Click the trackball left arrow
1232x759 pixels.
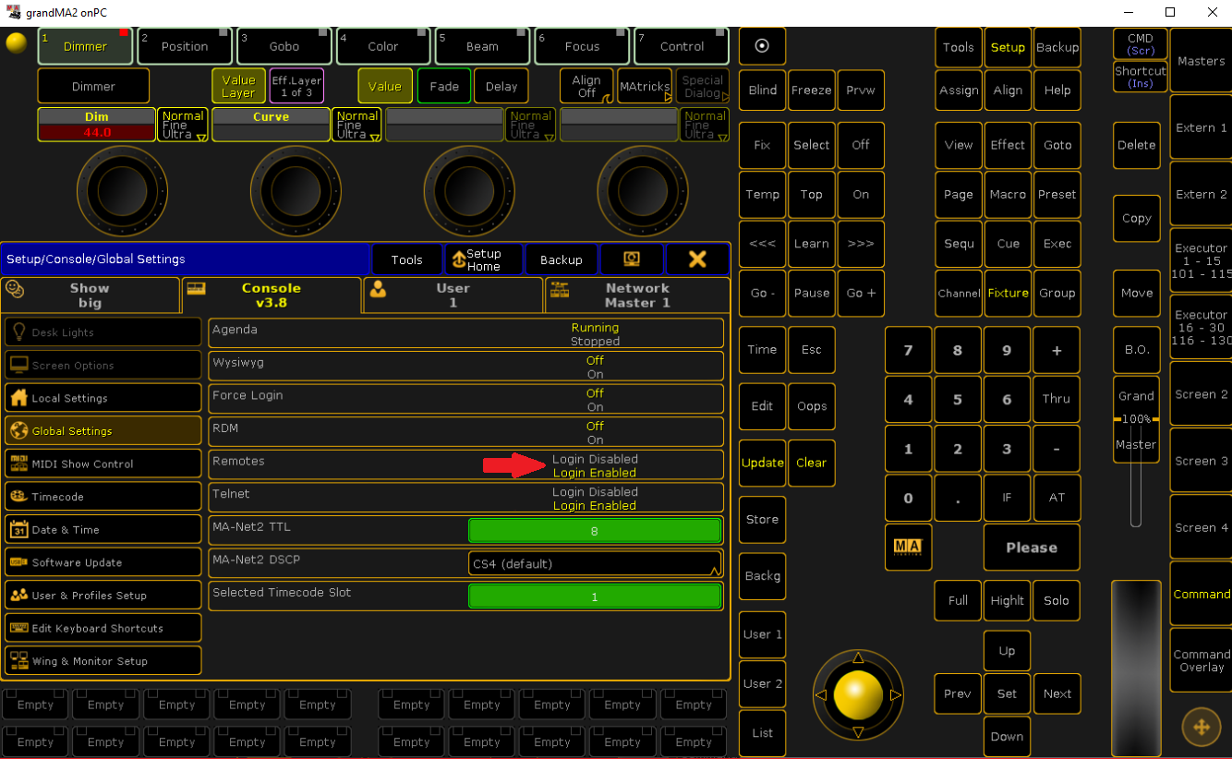(x=821, y=694)
